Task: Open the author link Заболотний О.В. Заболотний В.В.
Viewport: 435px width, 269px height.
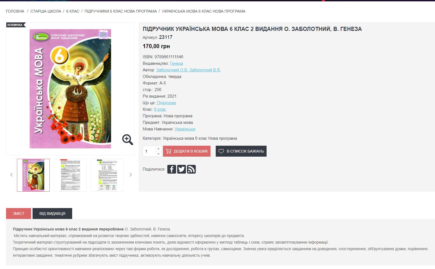Action: pyautogui.click(x=188, y=70)
